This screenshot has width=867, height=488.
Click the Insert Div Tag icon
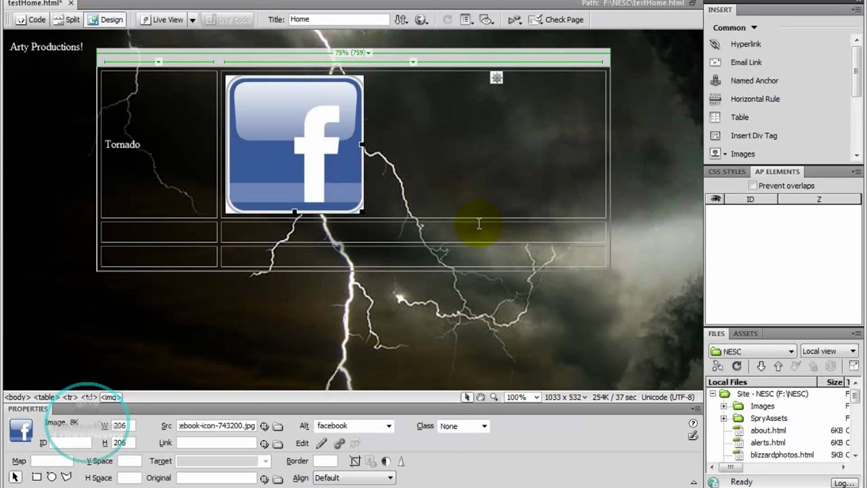tap(715, 136)
